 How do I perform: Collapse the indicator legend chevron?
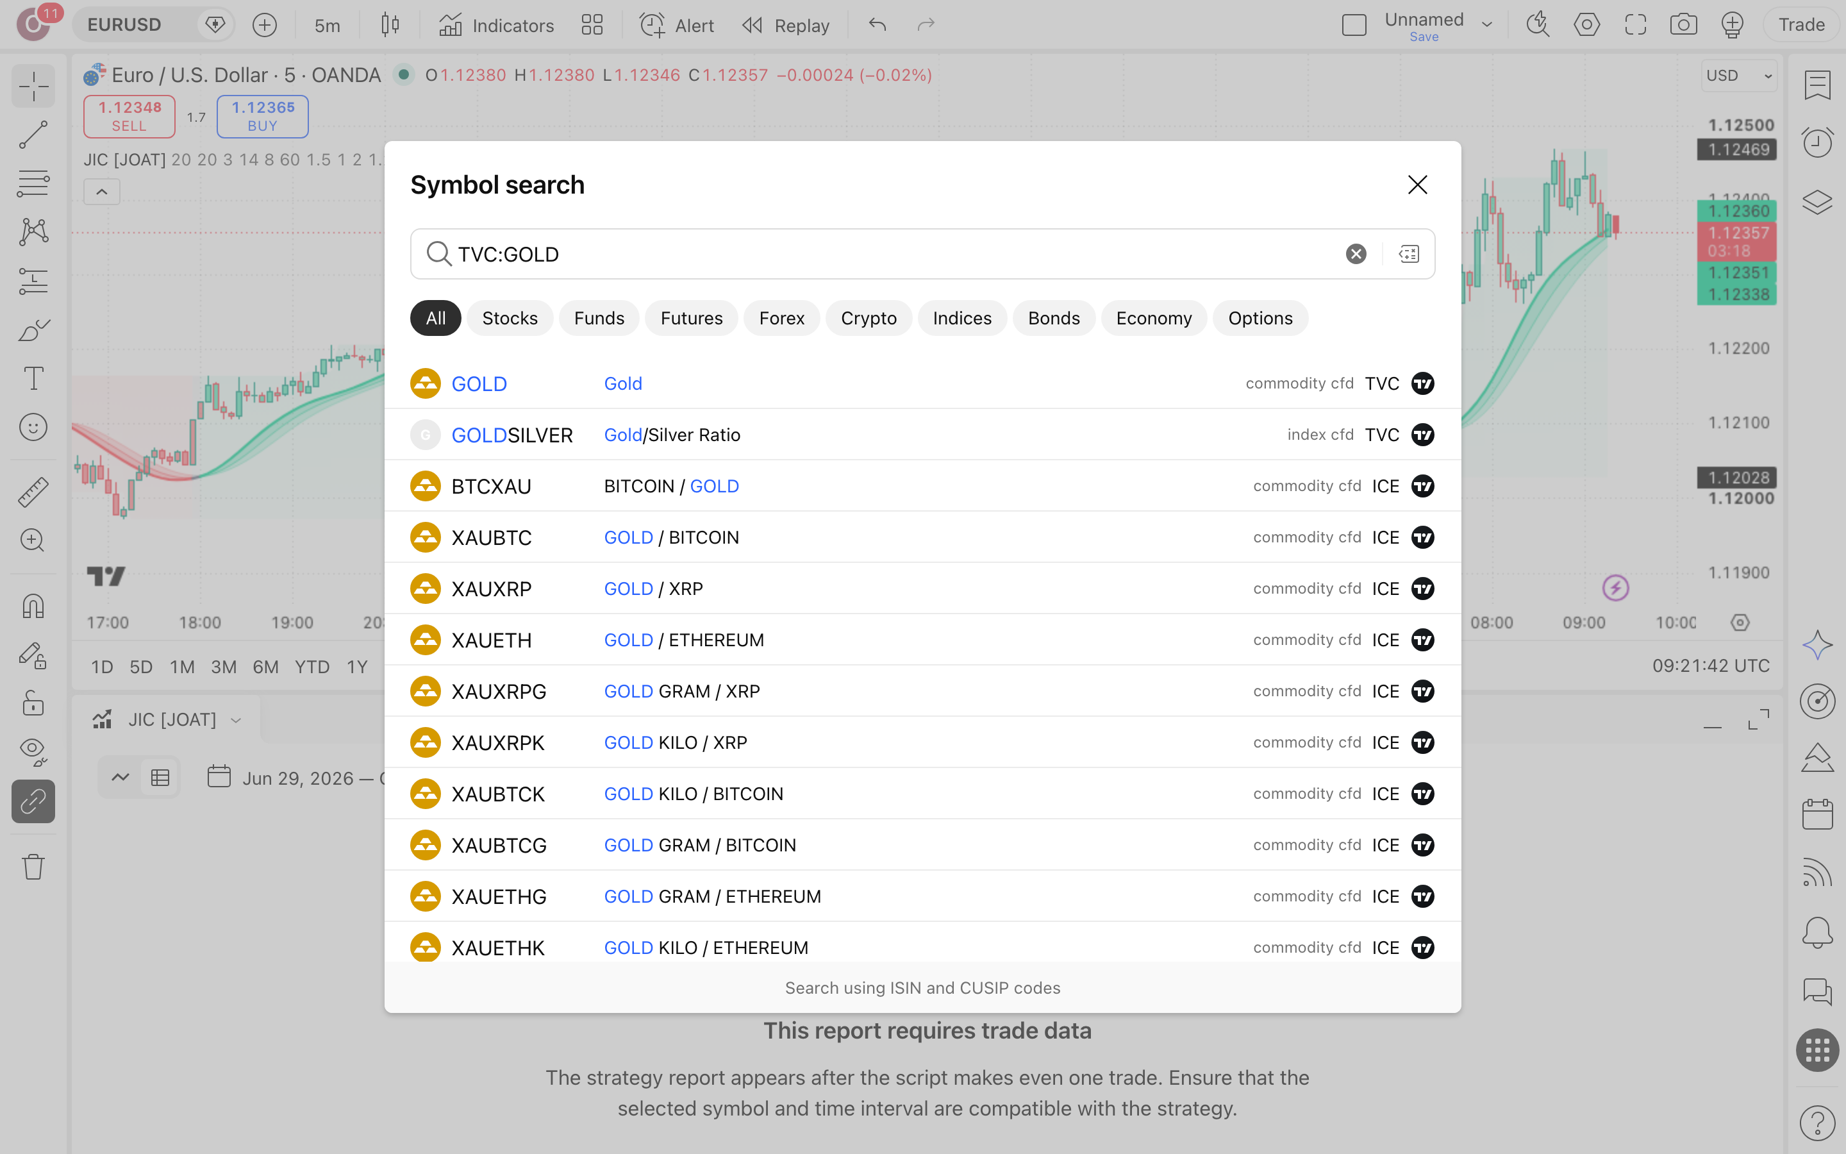101,192
